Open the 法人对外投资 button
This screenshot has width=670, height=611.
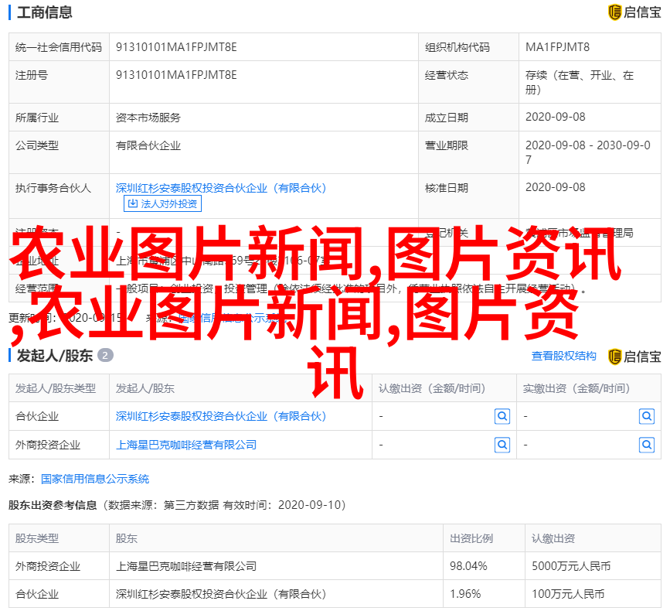pyautogui.click(x=162, y=203)
